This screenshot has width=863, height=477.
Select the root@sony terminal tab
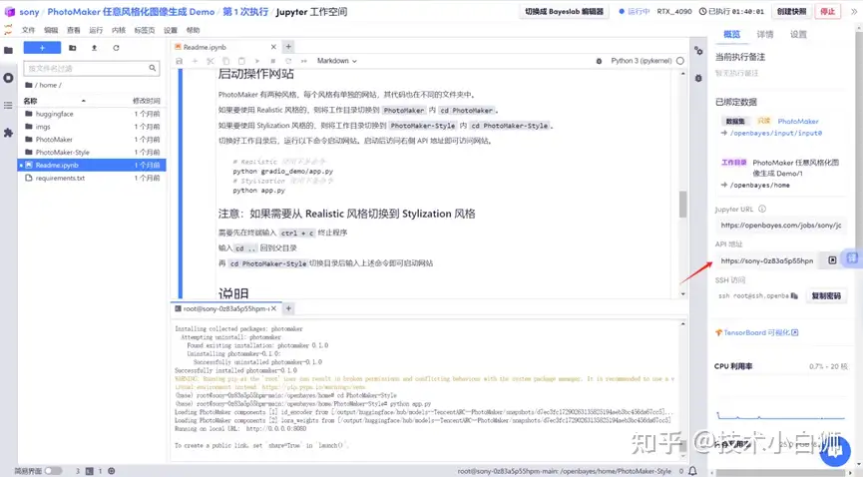tap(225, 309)
